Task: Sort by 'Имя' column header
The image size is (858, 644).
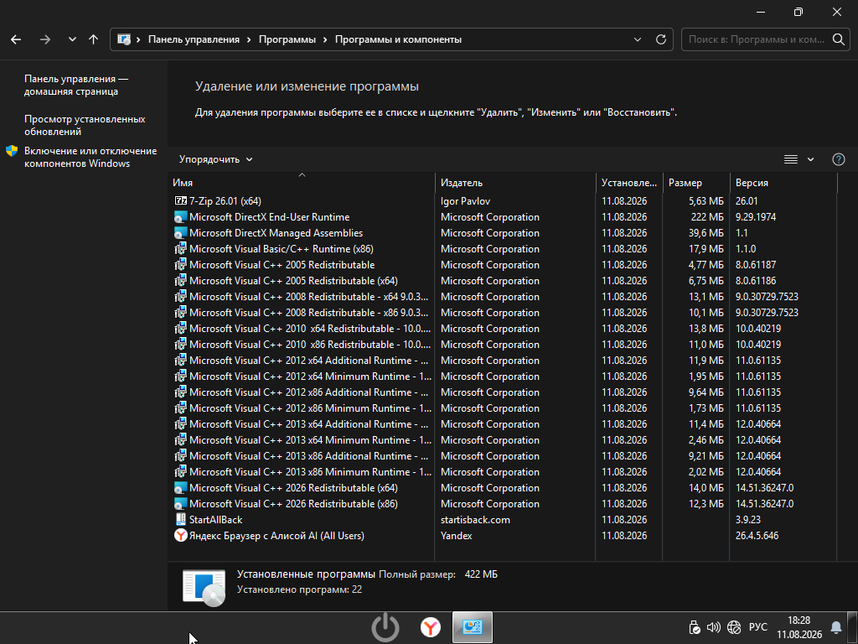Action: [x=301, y=183]
